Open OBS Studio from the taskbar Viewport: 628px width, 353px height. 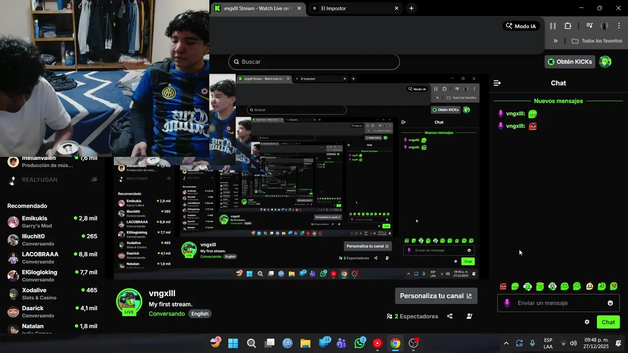tap(414, 343)
